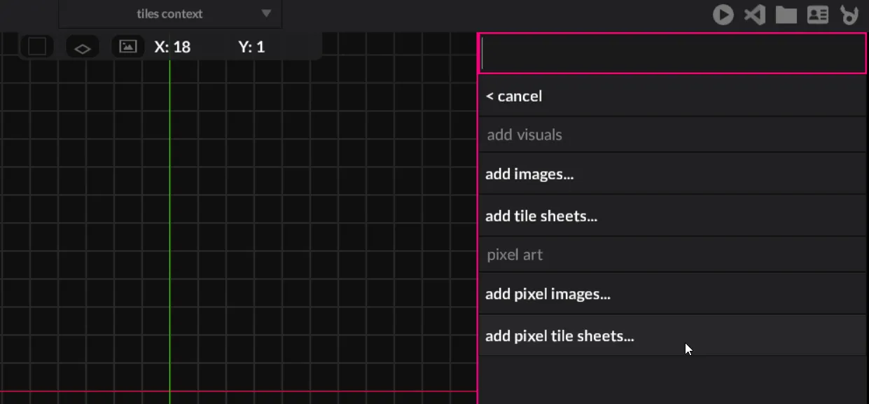The height and width of the screenshot is (404, 869).
Task: Focus the search field above cancel
Action: 672,54
